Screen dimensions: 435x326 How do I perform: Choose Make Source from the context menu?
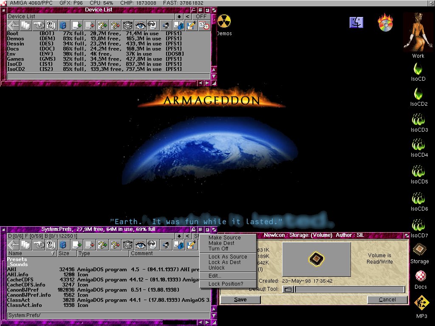click(x=224, y=238)
